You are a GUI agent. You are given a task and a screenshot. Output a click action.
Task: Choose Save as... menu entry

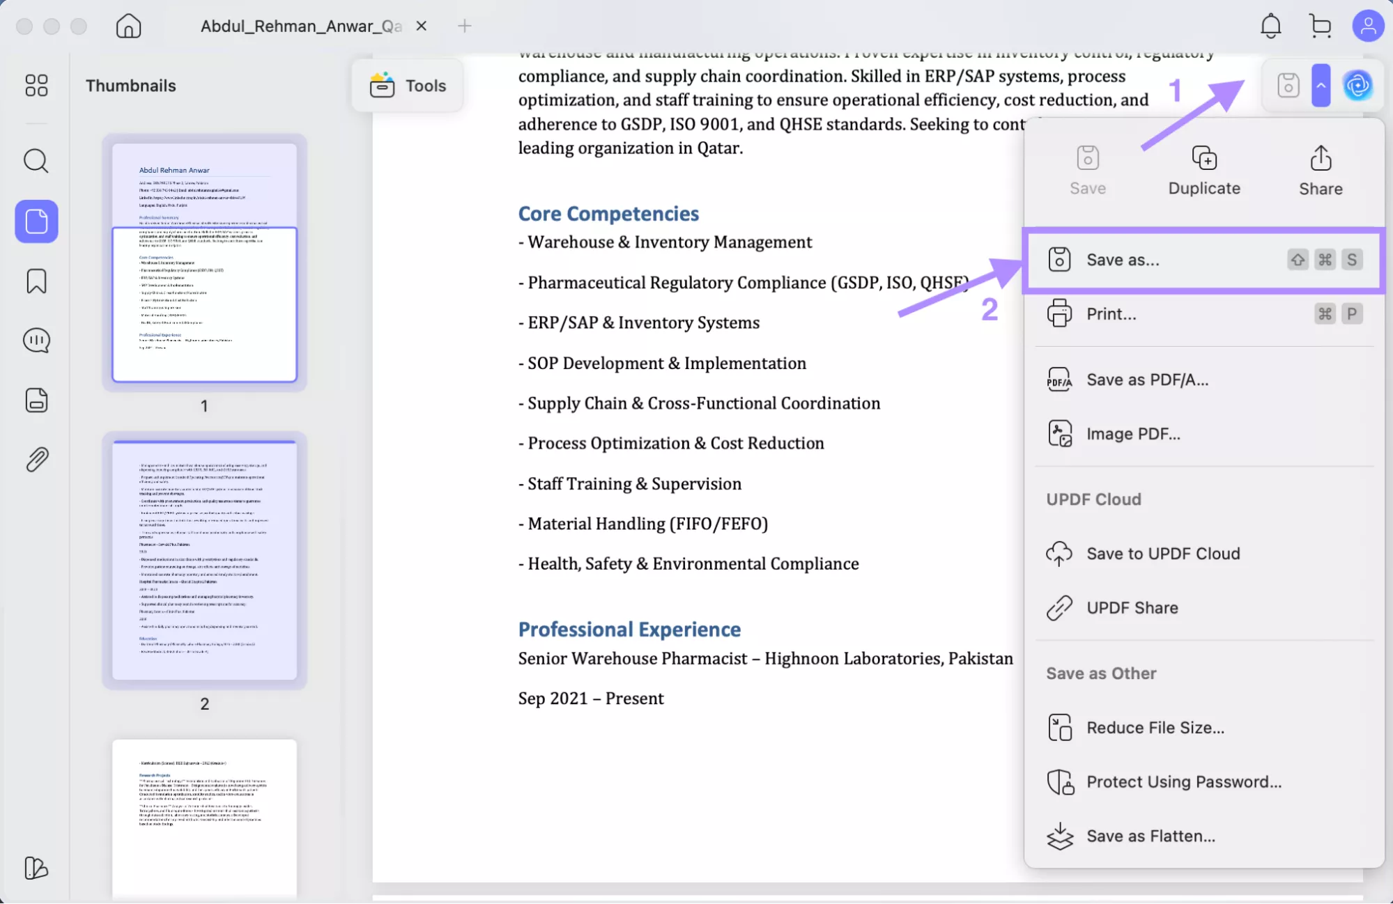(1203, 260)
